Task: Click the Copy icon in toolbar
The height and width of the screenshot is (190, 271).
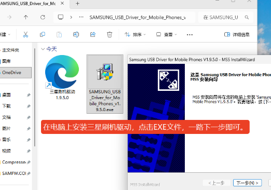Action: point(43,34)
